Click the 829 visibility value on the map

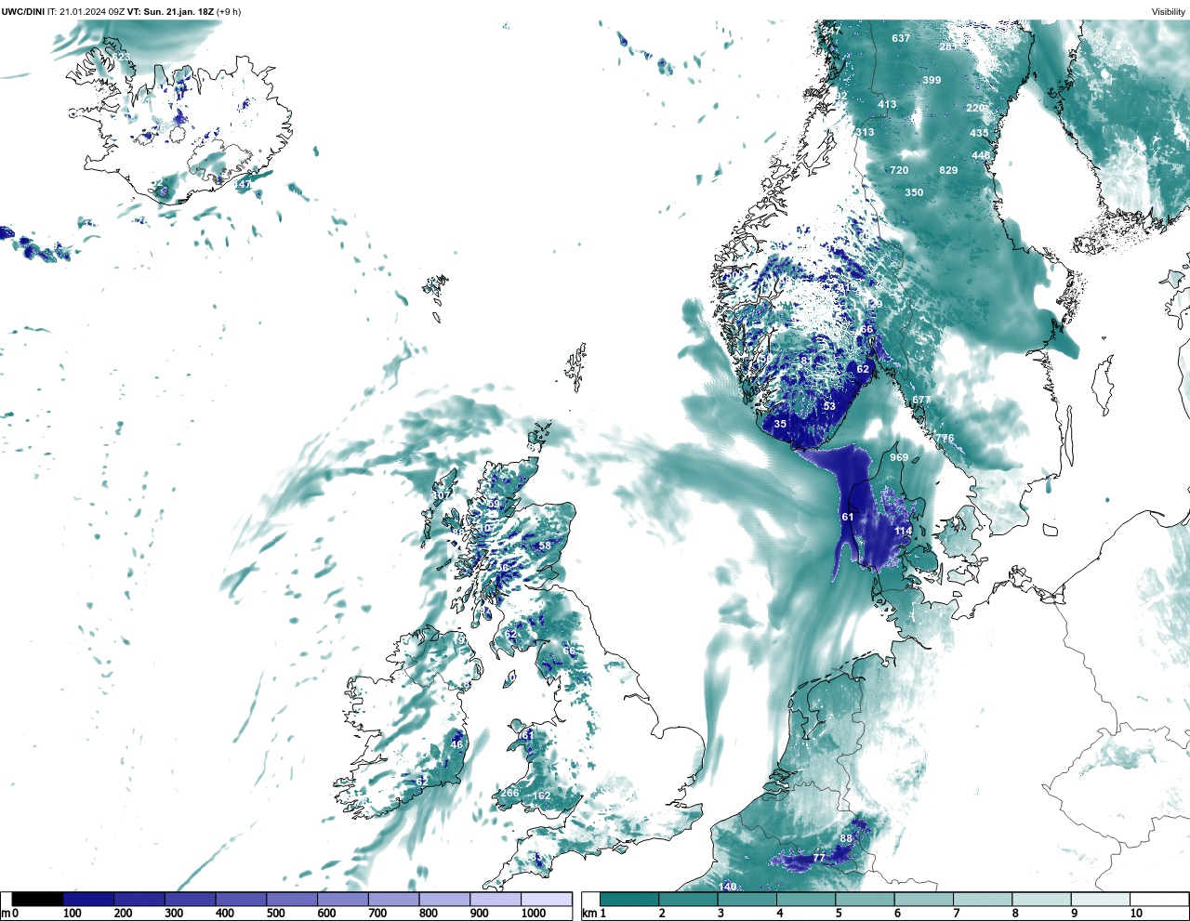tap(948, 170)
